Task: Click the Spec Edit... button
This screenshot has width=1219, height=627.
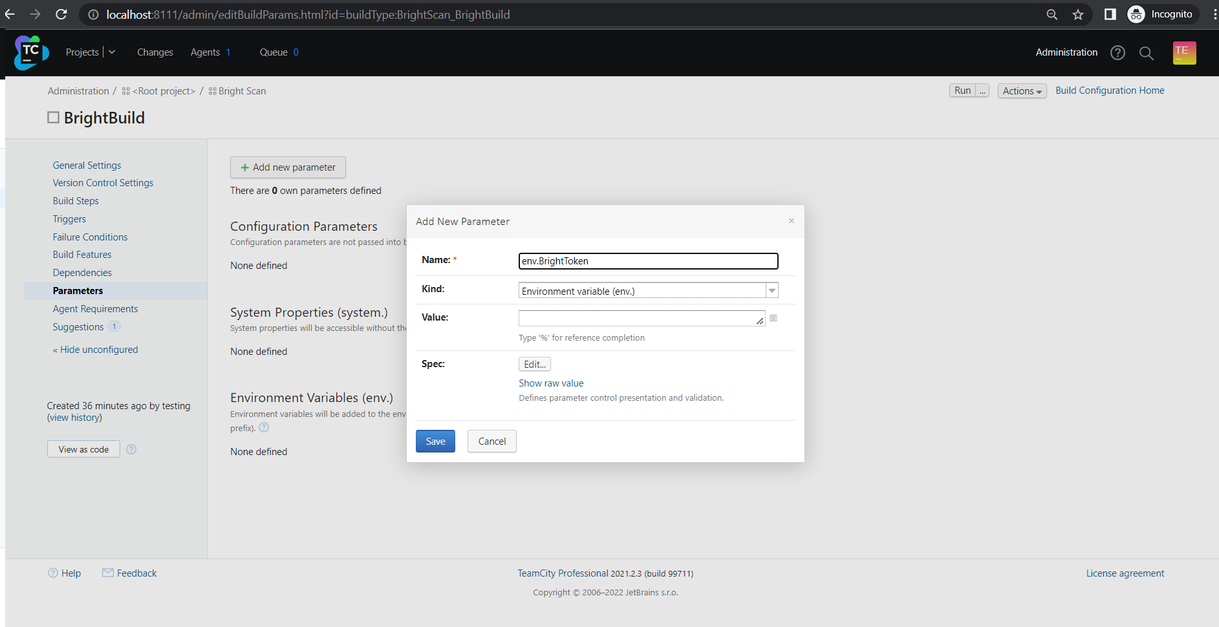Action: tap(535, 365)
